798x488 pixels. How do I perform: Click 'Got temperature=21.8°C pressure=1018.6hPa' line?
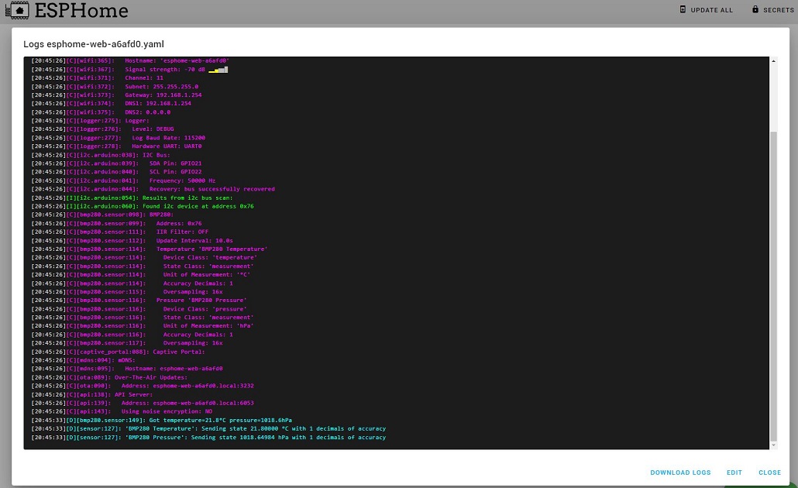click(162, 421)
